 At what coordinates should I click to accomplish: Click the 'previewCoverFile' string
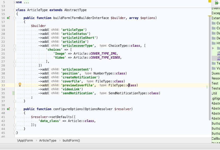coord(78,85)
